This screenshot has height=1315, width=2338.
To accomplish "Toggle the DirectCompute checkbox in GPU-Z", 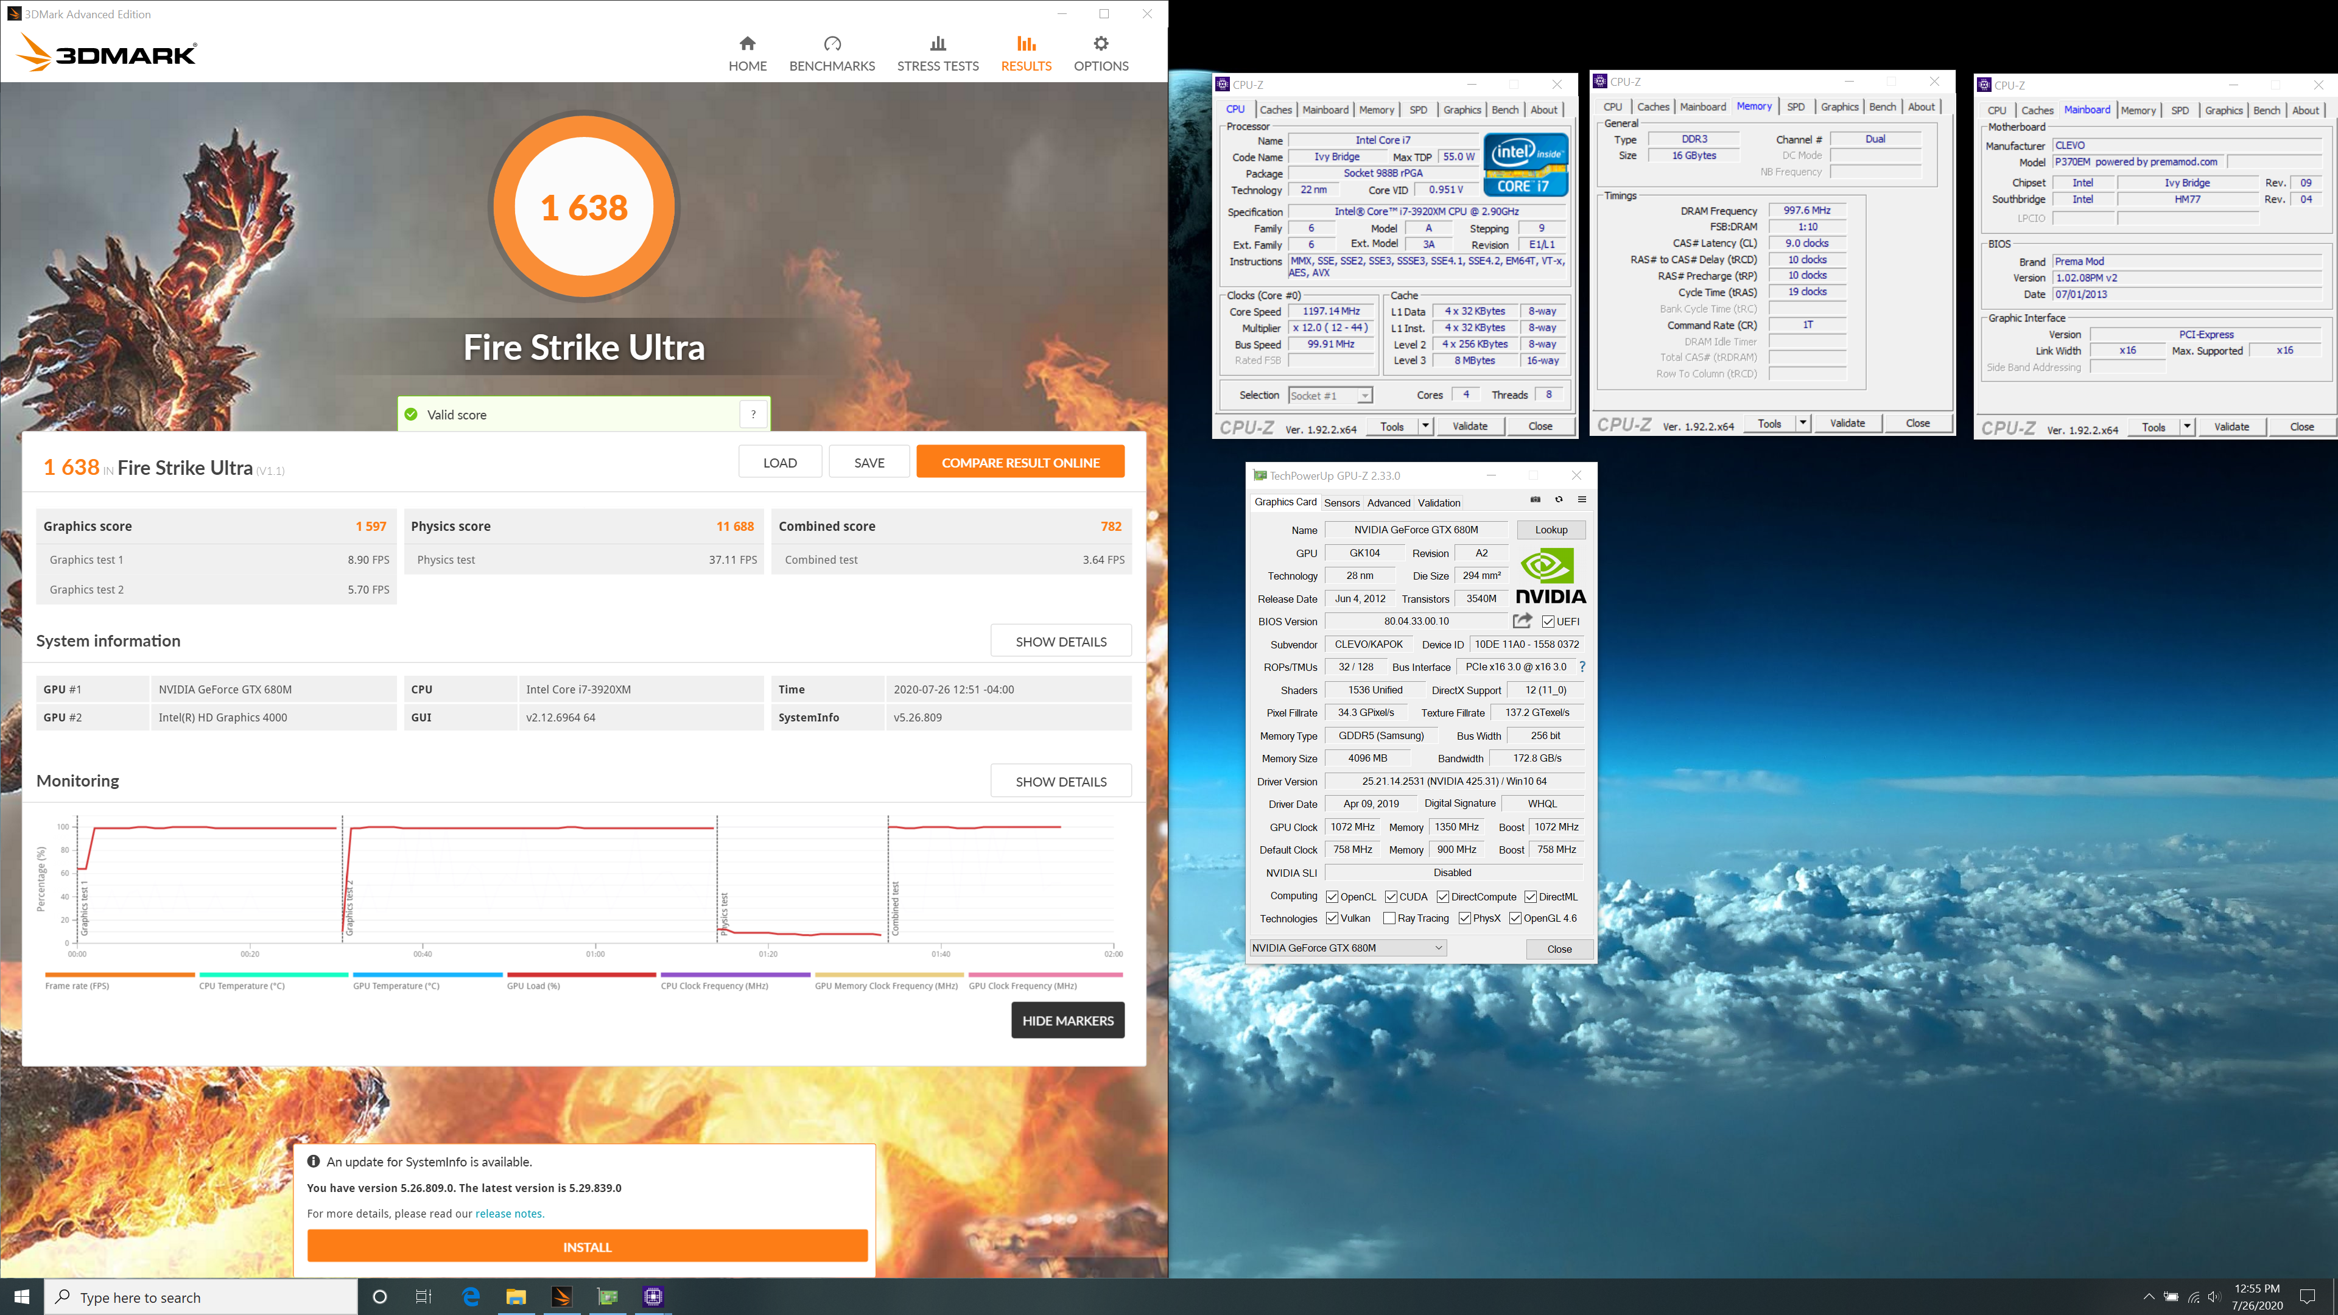I will (x=1443, y=897).
